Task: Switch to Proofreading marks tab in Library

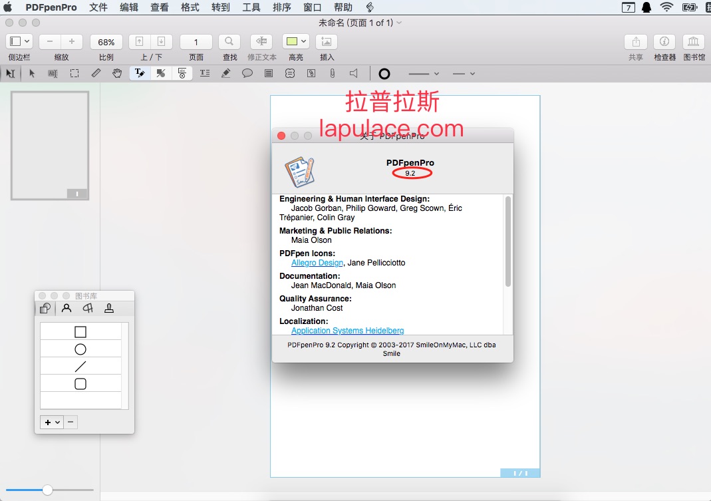Action: pos(88,309)
